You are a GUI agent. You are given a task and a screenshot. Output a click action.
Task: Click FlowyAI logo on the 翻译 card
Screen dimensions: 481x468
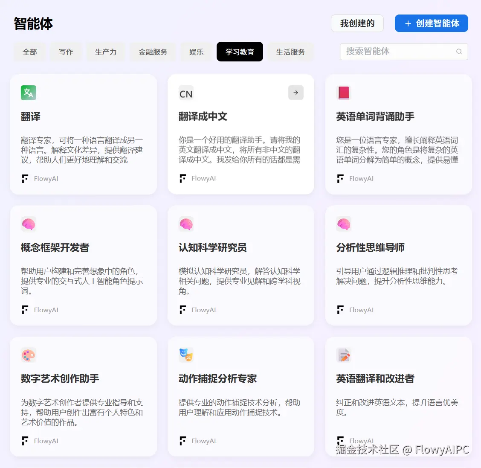(x=25, y=179)
